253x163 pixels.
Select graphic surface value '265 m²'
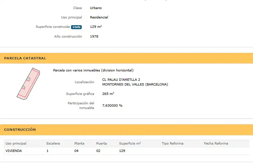[x=108, y=94]
